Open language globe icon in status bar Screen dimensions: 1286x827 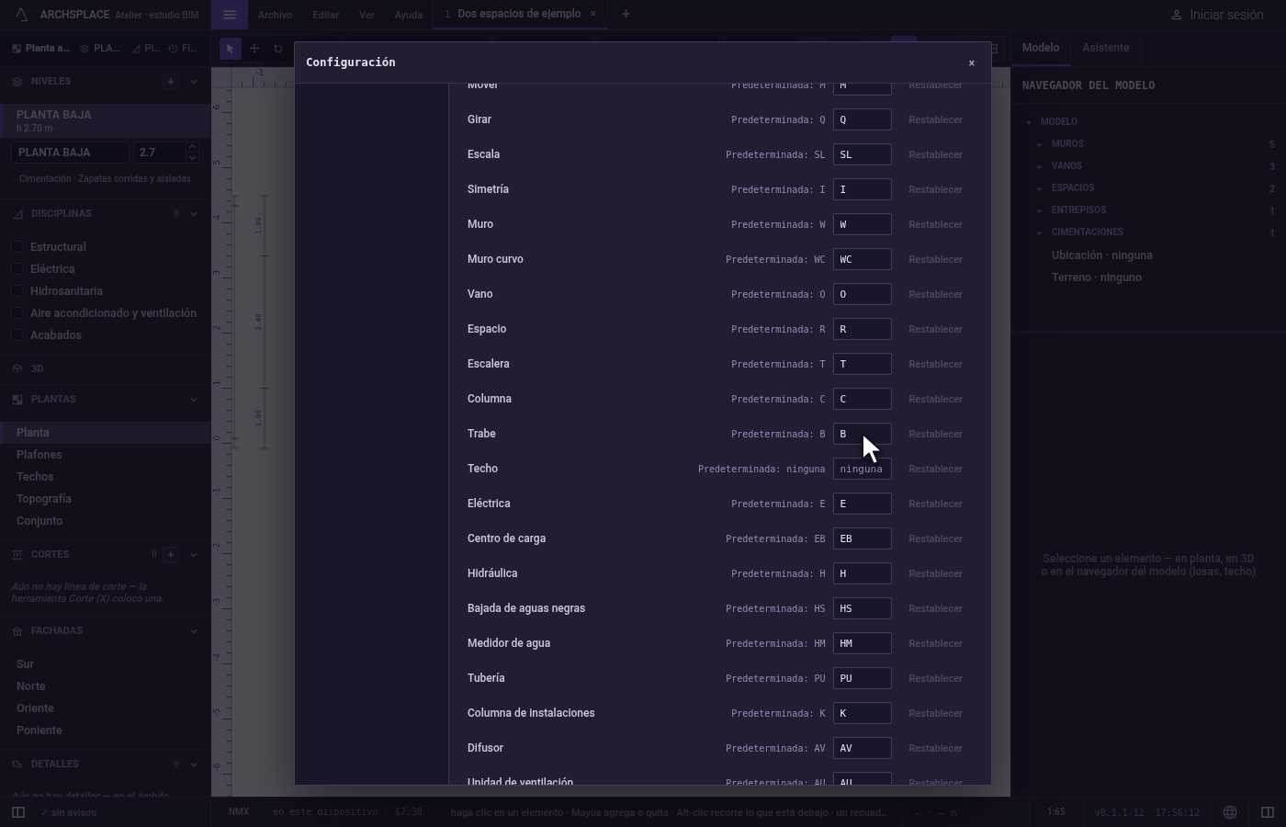pos(1230,812)
